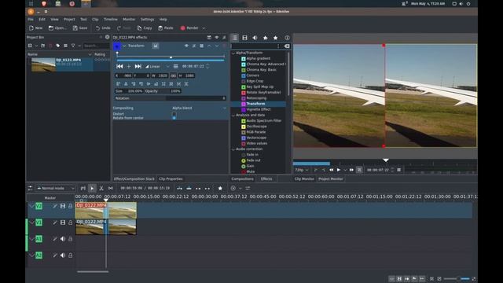Go to previous keyframe in Transform effect
This screenshot has width=503, height=283.
coord(119,66)
